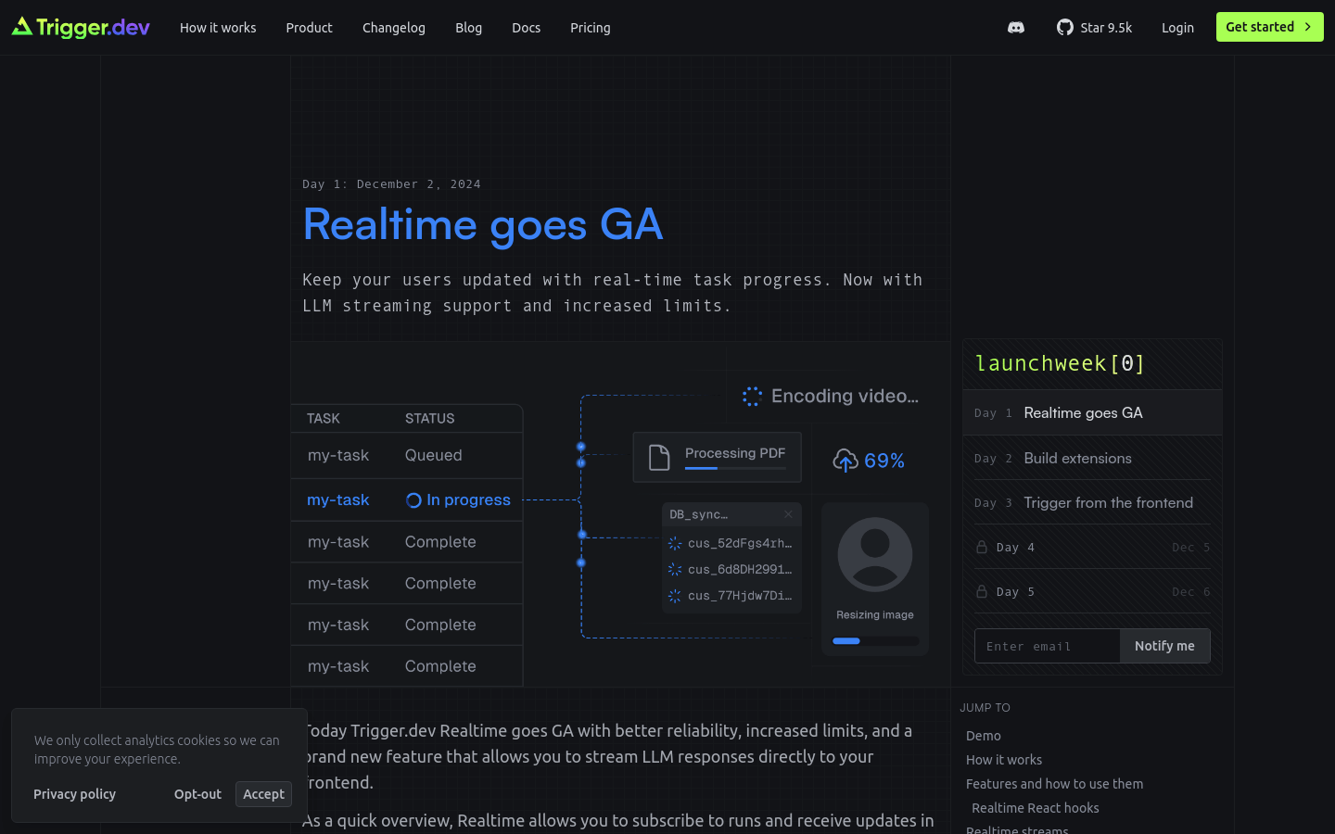
Task: Click Opt-out of cookies
Action: tap(197, 794)
